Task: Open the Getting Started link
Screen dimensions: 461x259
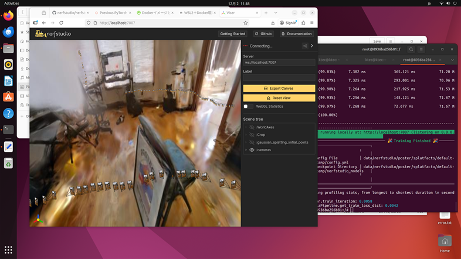Action: click(233, 34)
